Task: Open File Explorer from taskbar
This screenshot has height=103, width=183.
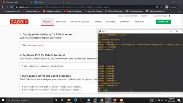Action: (69, 100)
